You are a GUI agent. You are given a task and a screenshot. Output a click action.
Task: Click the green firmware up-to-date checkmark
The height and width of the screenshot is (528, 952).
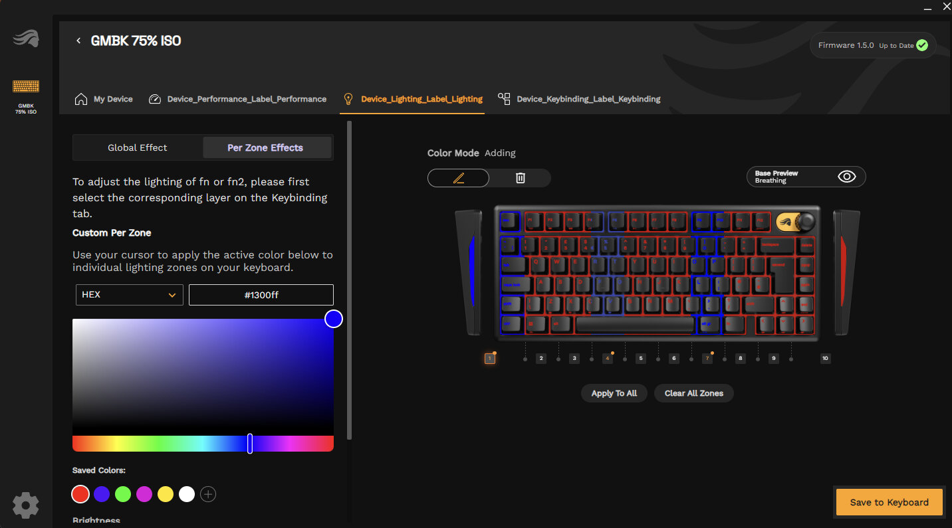[x=921, y=46]
